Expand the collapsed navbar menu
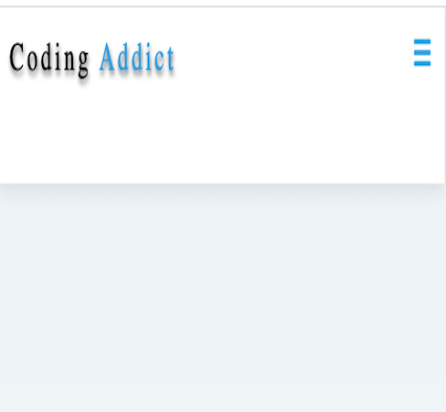Image resolution: width=446 pixels, height=412 pixels. pyautogui.click(x=422, y=52)
